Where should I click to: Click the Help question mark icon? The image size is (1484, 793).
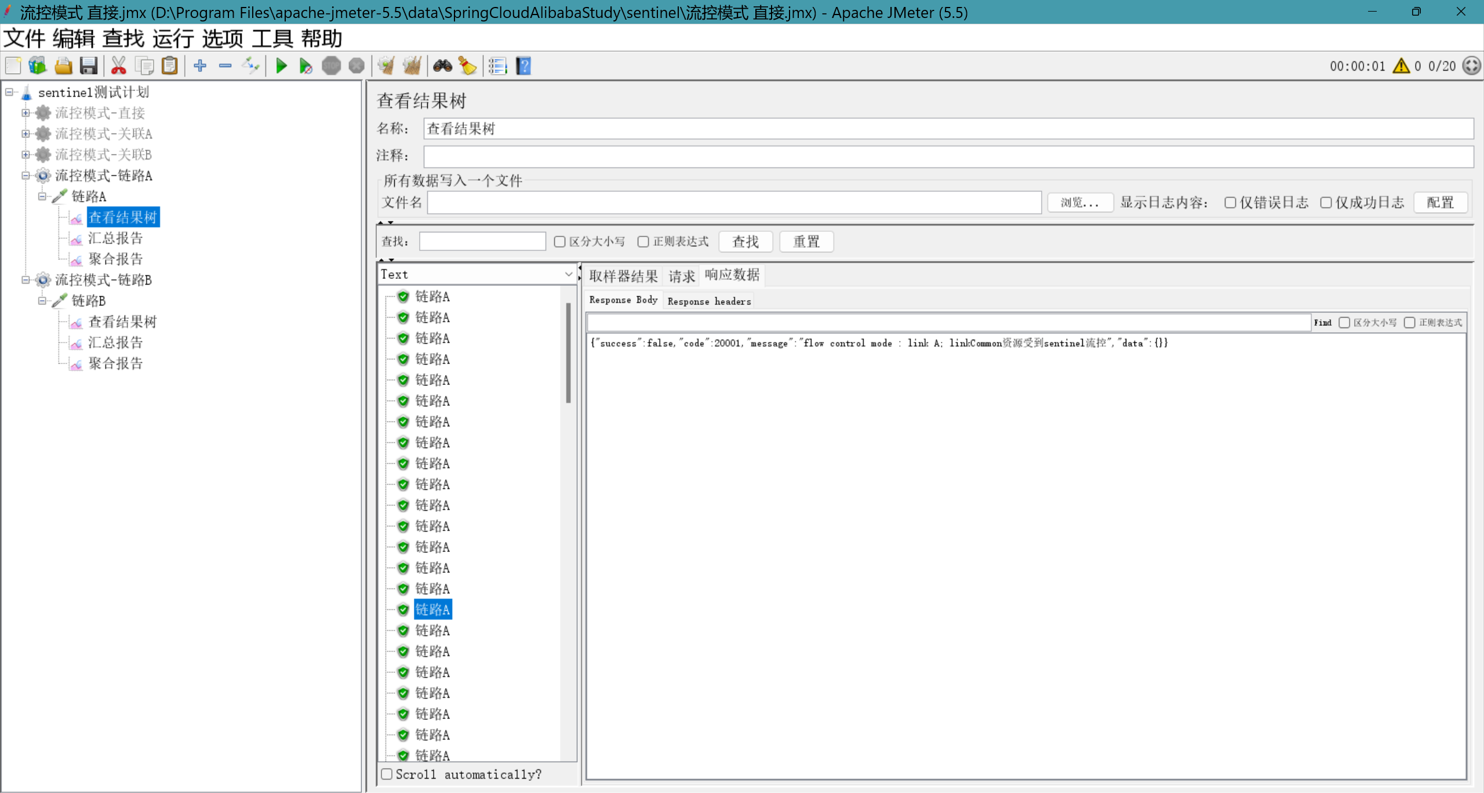tap(523, 66)
